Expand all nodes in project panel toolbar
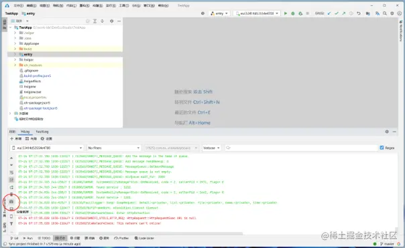The image size is (405, 248). [95, 21]
